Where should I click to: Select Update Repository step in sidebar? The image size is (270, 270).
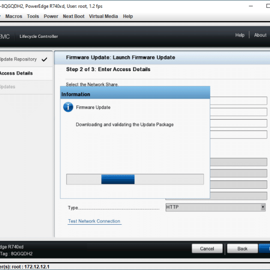coord(26,59)
